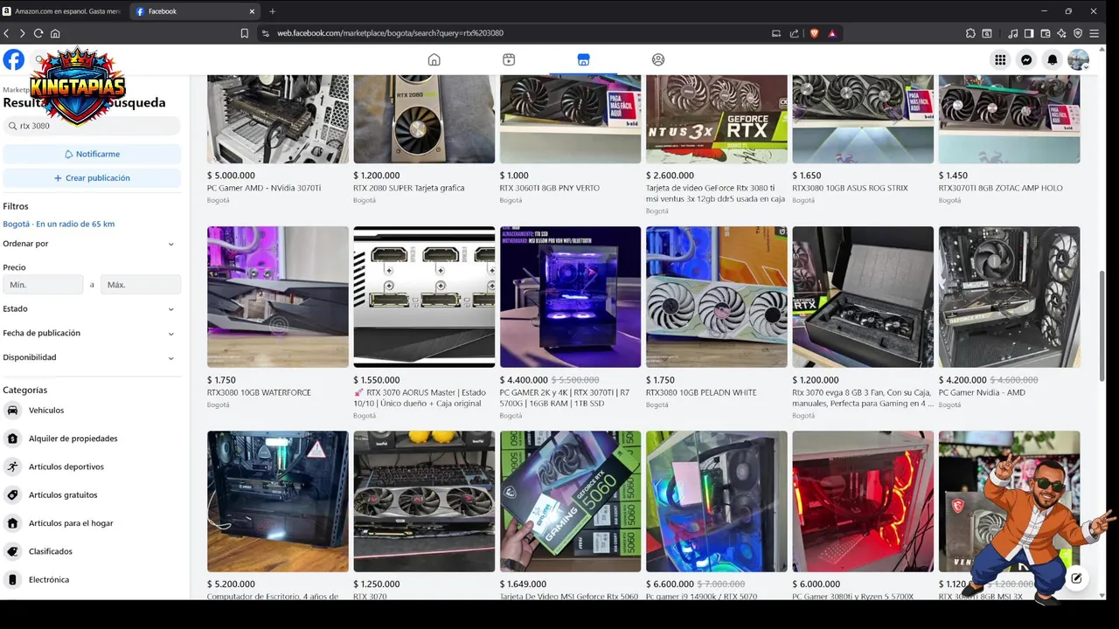Viewport: 1119px width, 629px height.
Task: Click the browser home button
Action: click(55, 33)
